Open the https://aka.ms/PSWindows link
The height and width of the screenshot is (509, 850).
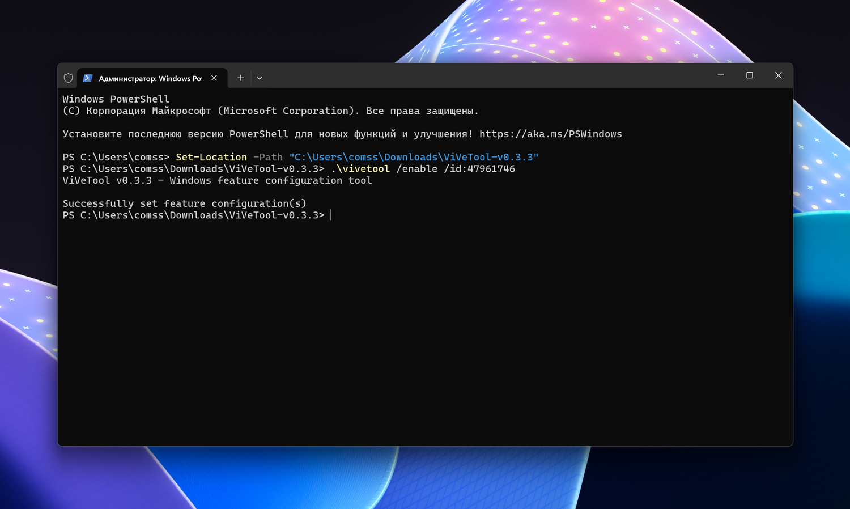(551, 134)
